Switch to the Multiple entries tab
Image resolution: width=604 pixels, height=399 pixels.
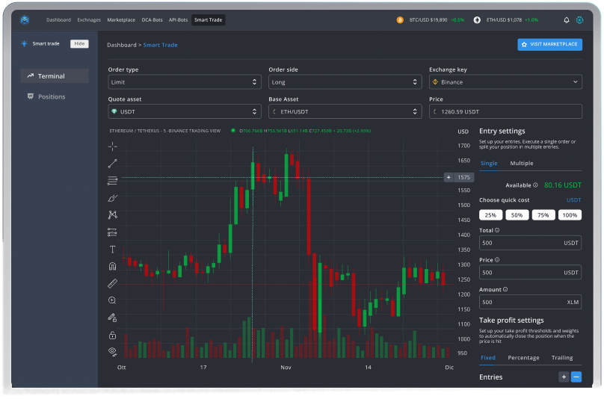[x=521, y=163]
